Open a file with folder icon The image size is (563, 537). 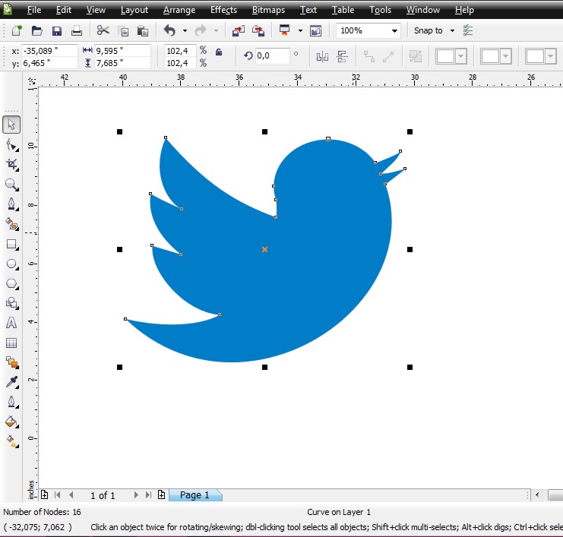(x=36, y=30)
